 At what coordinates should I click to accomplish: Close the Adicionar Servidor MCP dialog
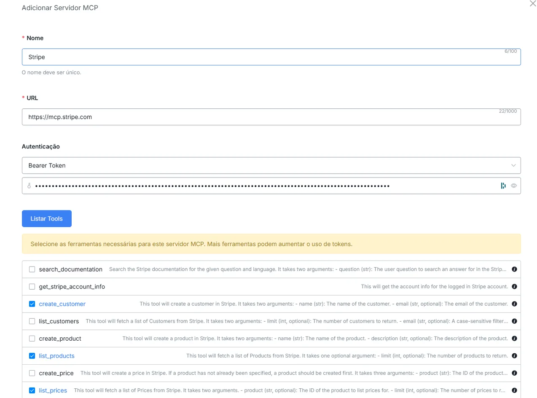[533, 3]
